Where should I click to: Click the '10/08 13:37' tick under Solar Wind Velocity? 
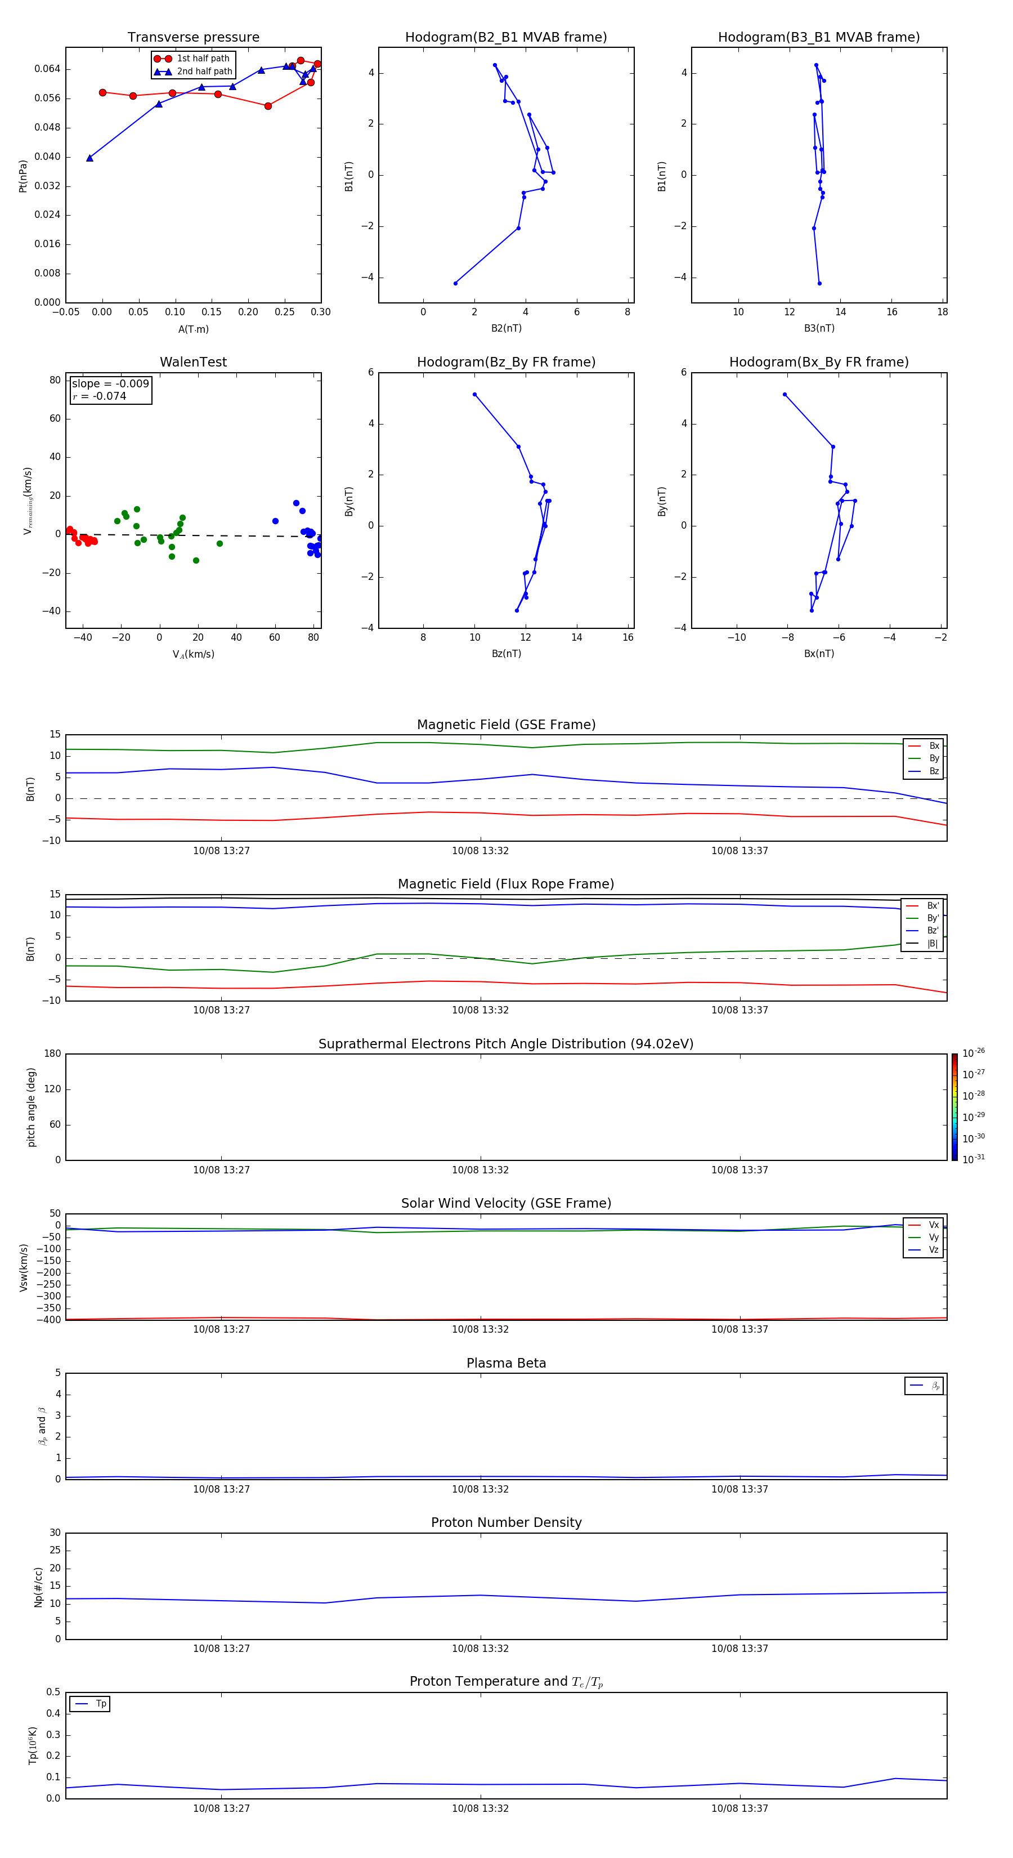coord(739,1329)
